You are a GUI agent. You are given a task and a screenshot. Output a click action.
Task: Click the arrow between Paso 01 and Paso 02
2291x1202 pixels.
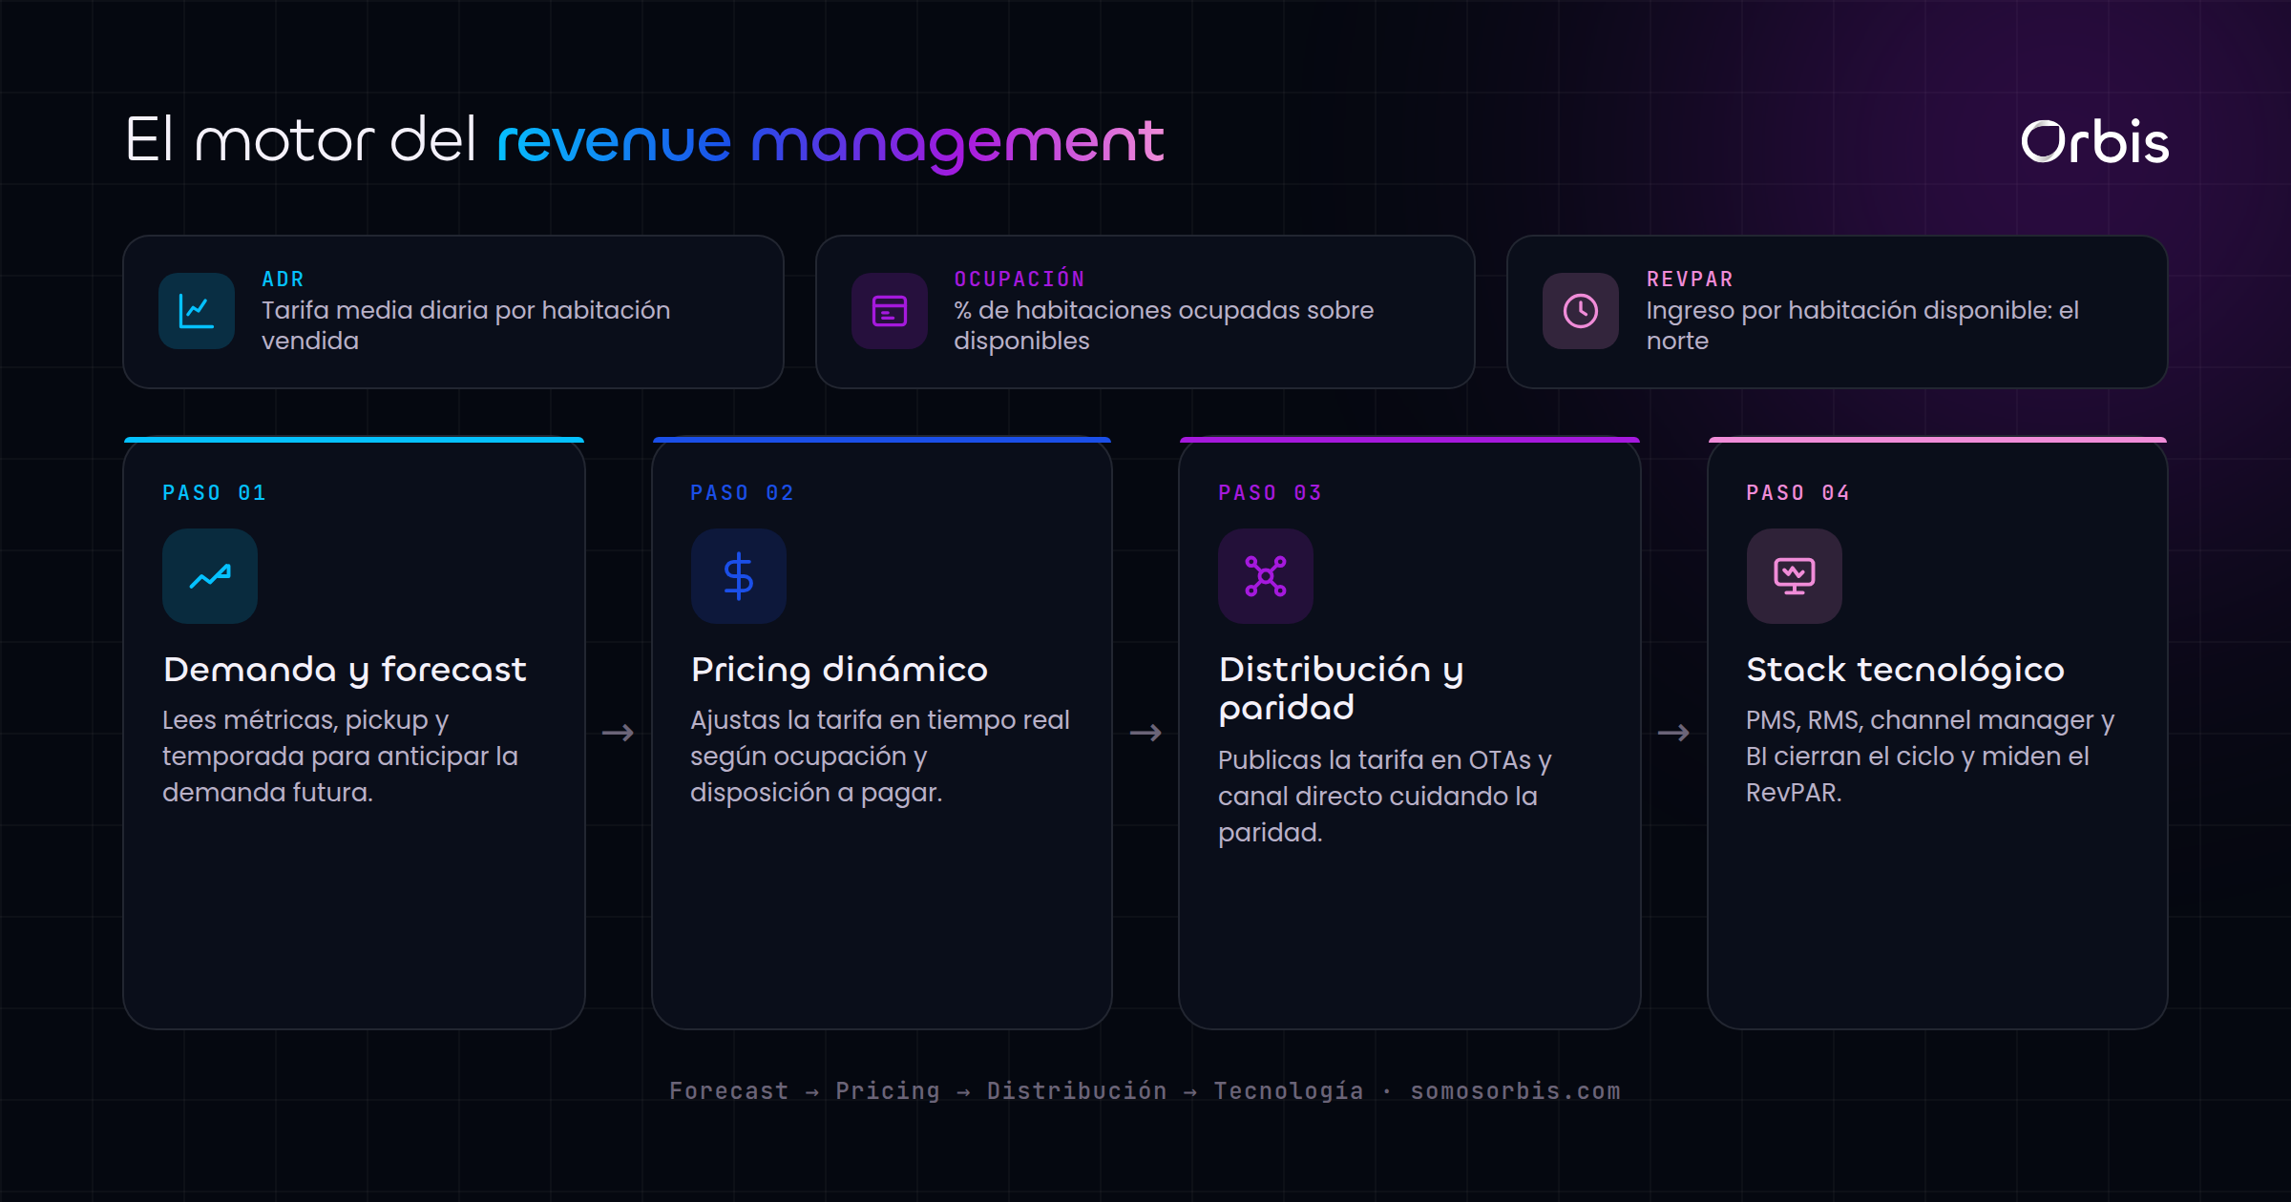[618, 733]
